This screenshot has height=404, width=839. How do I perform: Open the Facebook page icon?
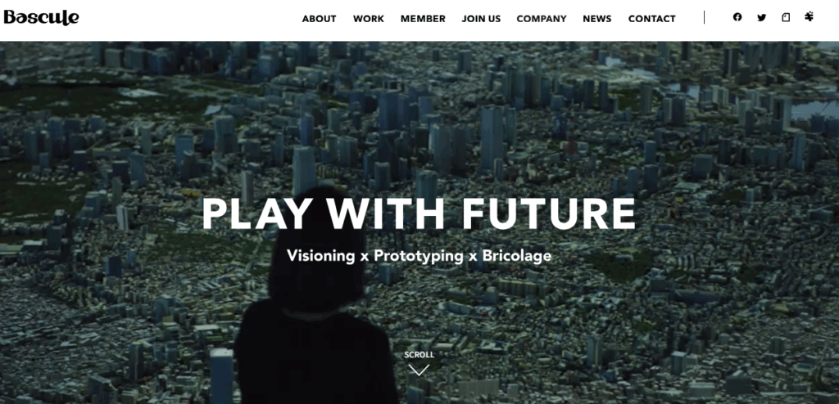point(737,17)
